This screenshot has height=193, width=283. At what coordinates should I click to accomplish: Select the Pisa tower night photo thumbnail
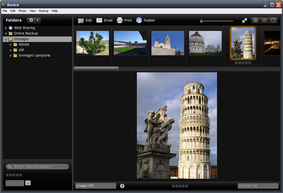click(272, 42)
